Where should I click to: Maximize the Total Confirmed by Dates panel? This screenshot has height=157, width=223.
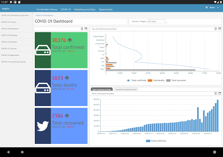click(x=220, y=93)
